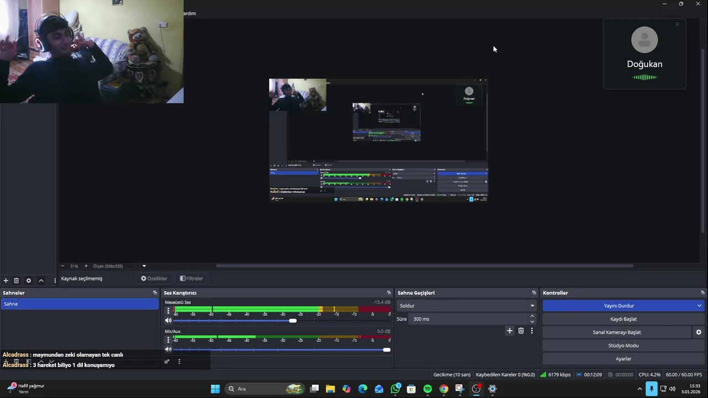The width and height of the screenshot is (708, 398).
Task: Open advanced audio properties gears icon
Action: pyautogui.click(x=166, y=362)
